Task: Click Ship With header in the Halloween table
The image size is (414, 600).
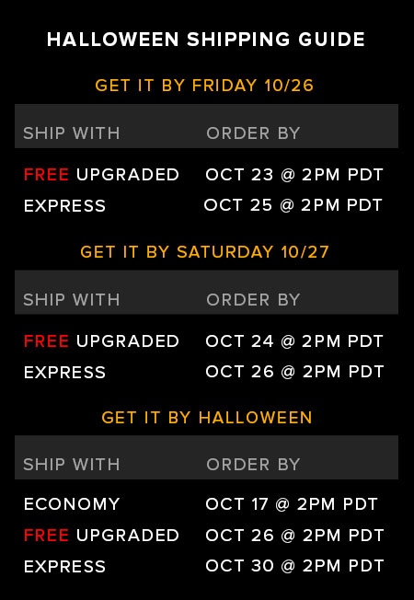Action: click(72, 465)
